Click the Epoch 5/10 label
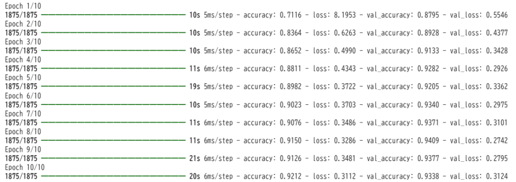This screenshot has height=182, width=516. click(23, 78)
